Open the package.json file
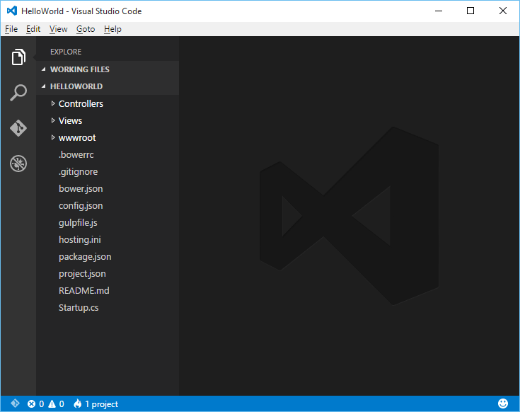The width and height of the screenshot is (520, 412). [x=85, y=257]
